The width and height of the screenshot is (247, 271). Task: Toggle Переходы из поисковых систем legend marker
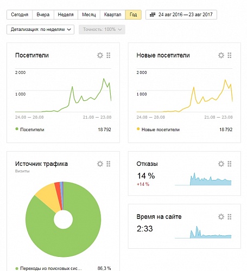pyautogui.click(x=17, y=268)
